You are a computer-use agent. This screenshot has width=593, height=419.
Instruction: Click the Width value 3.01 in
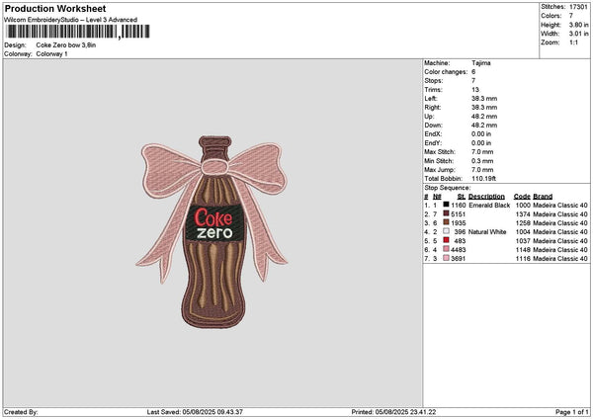[578, 34]
